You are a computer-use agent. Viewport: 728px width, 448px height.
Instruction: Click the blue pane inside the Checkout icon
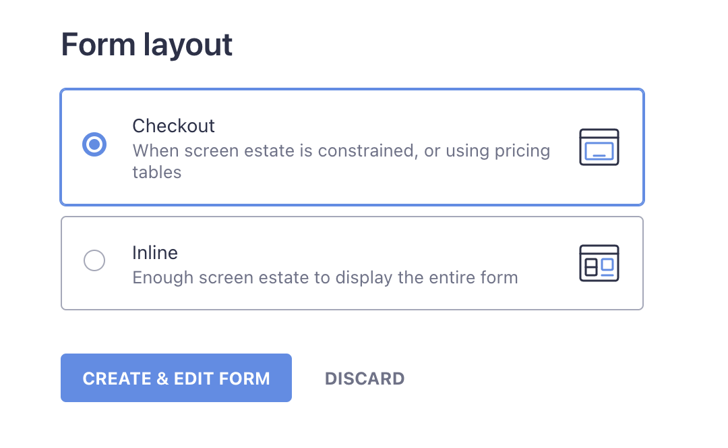pos(599,150)
